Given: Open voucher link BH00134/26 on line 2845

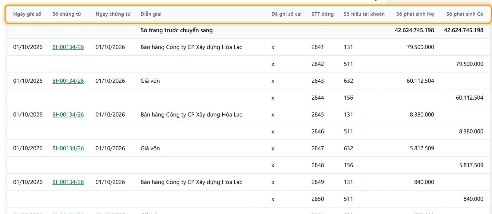Looking at the screenshot, I should 68,115.
